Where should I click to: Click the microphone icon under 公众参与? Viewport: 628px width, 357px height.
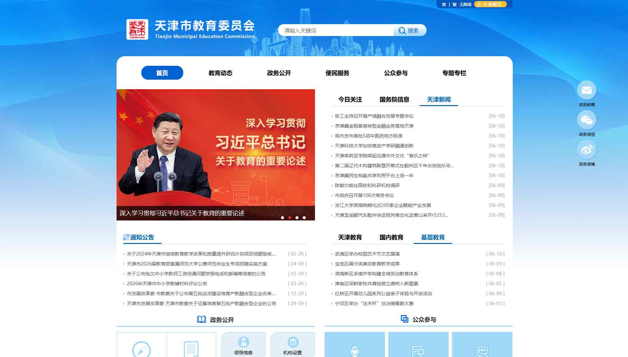(x=355, y=351)
